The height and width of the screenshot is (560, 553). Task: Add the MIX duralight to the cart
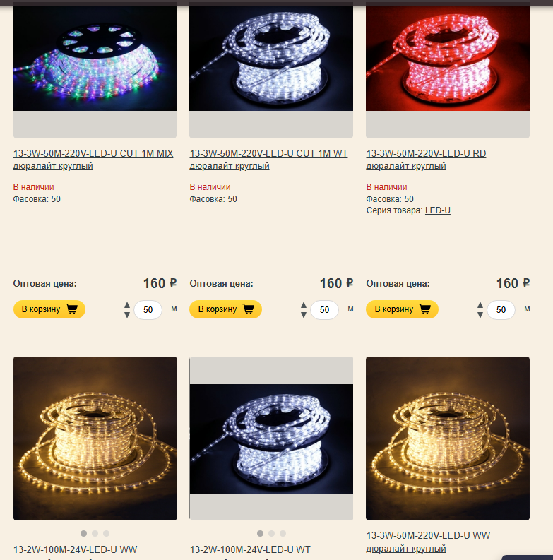point(49,309)
